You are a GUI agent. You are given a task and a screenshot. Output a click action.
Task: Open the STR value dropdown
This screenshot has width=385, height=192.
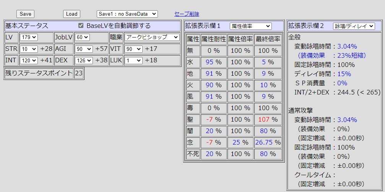[29, 49]
